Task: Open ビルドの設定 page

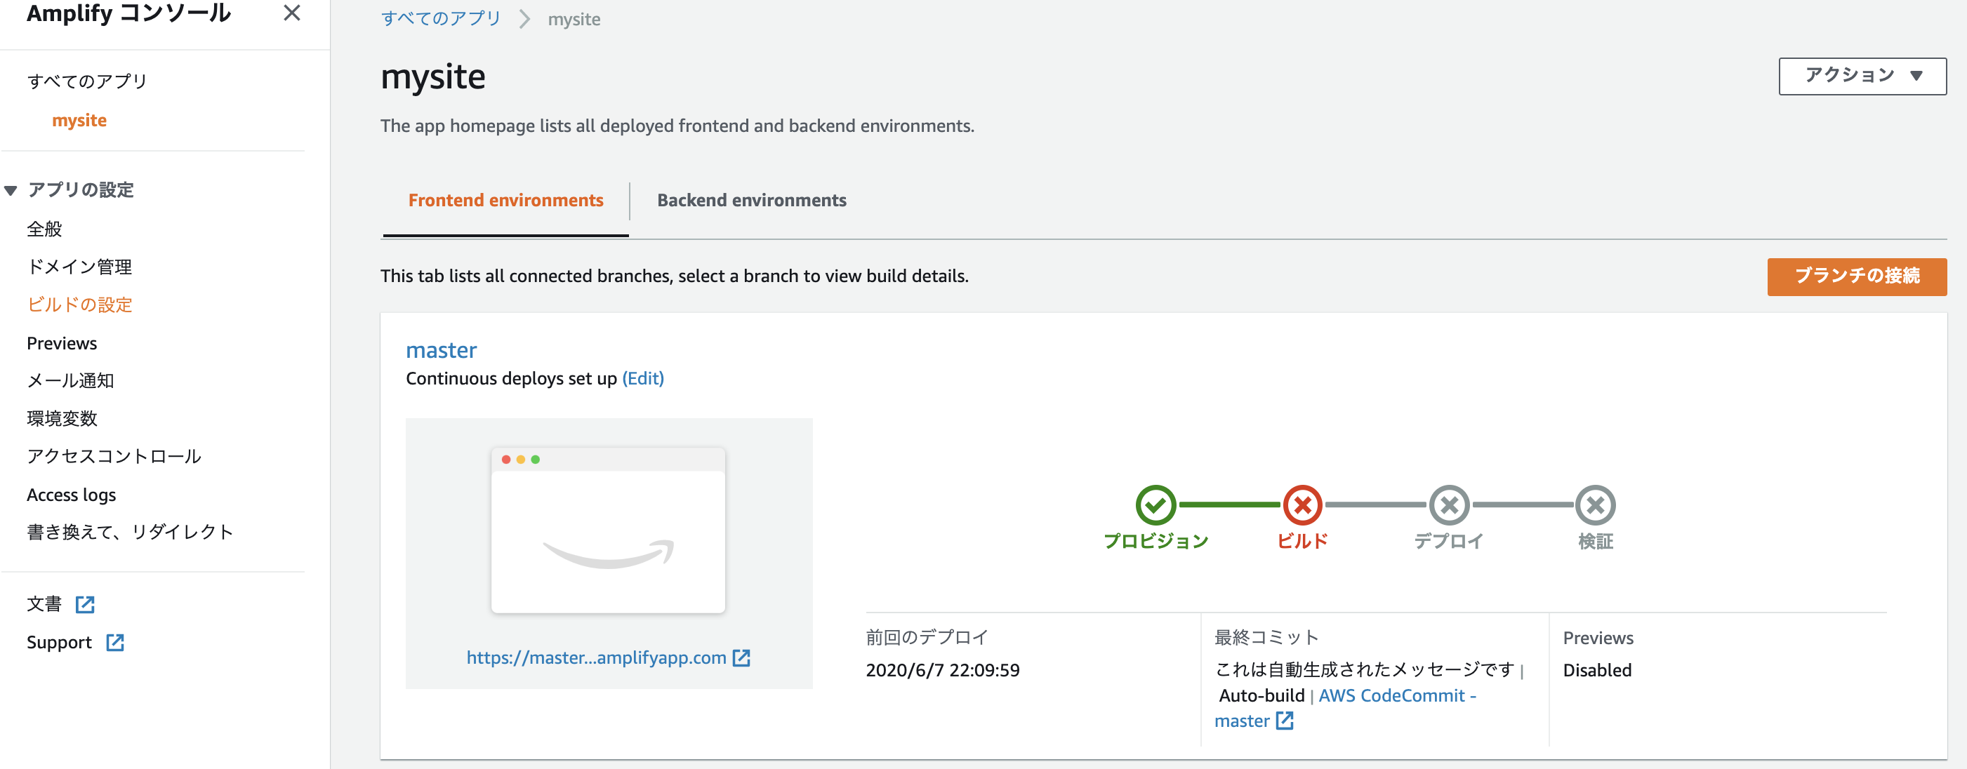Action: (x=79, y=305)
